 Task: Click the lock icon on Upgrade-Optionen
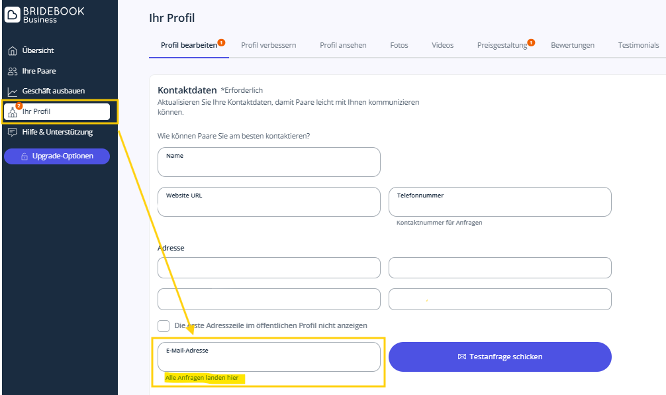click(x=24, y=156)
